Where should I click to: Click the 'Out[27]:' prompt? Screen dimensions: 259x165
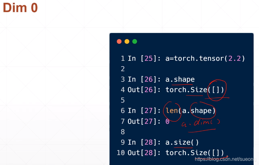point(144,121)
